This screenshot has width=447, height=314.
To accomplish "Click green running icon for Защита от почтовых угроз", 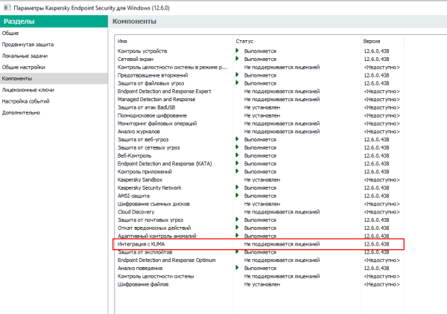I will [x=237, y=220].
